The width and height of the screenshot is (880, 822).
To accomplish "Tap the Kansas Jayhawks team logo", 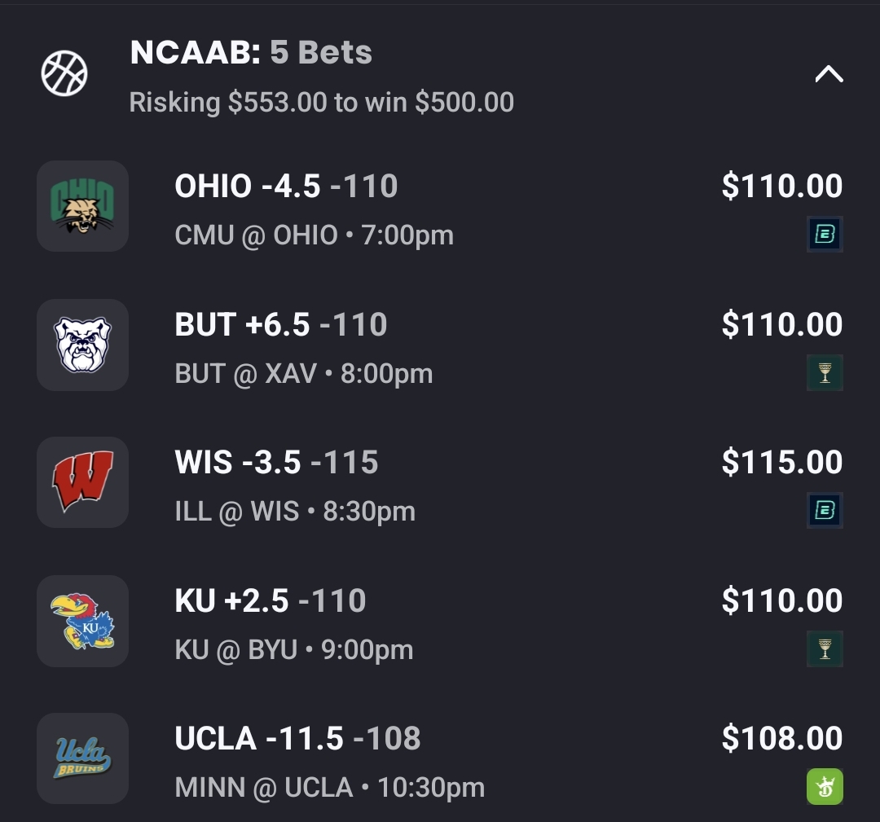I will point(82,621).
